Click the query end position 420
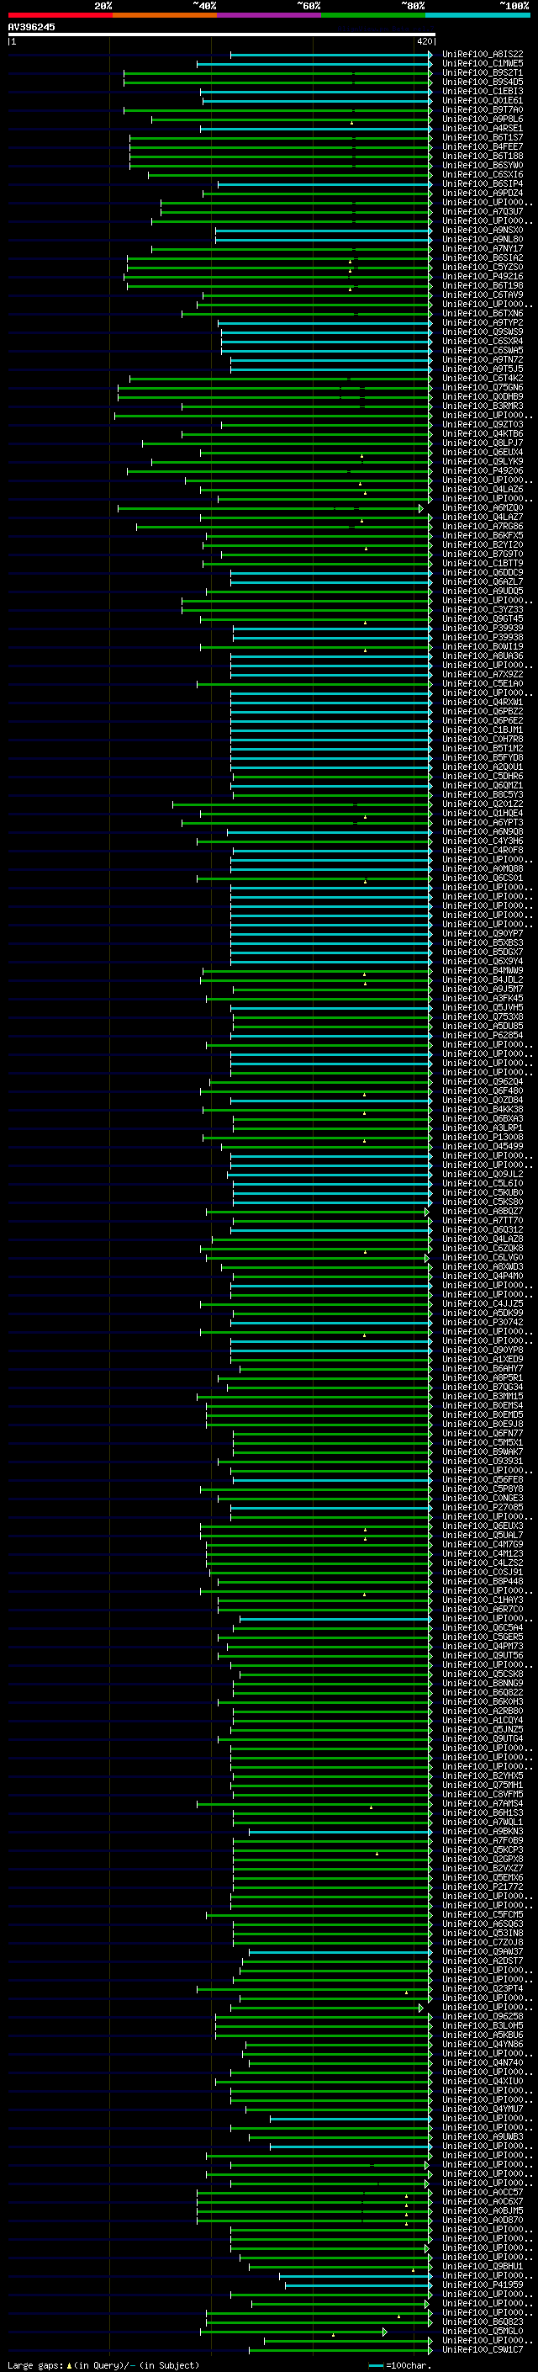538x2372 pixels. coord(424,41)
